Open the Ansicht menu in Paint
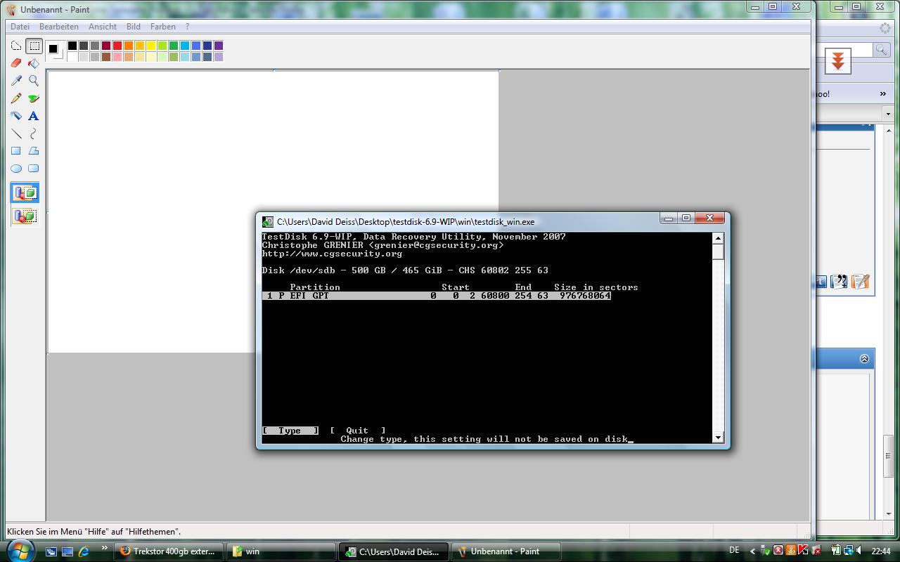 [x=103, y=27]
